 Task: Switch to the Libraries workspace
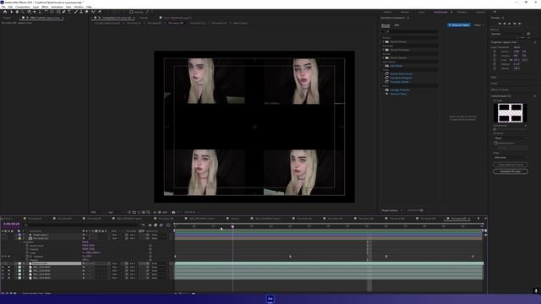tap(481, 12)
